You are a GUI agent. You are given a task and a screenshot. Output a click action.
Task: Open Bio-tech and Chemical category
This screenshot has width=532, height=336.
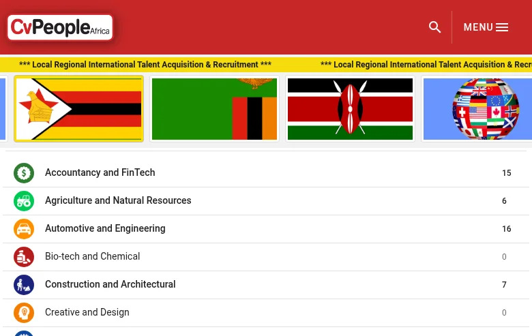(266, 257)
